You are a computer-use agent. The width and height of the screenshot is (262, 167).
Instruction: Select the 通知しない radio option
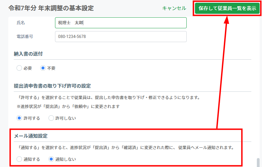(51, 159)
